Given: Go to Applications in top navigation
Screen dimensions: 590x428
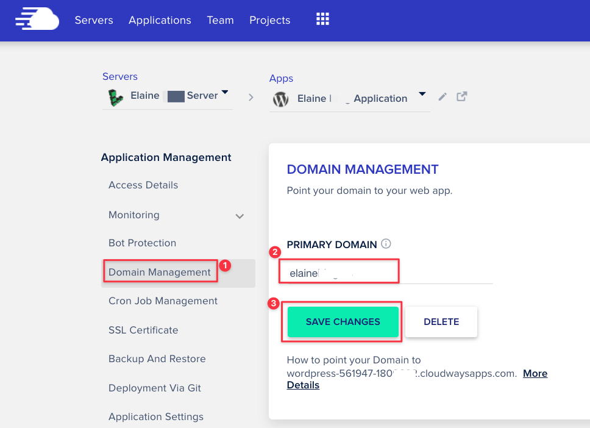Looking at the screenshot, I should [160, 20].
